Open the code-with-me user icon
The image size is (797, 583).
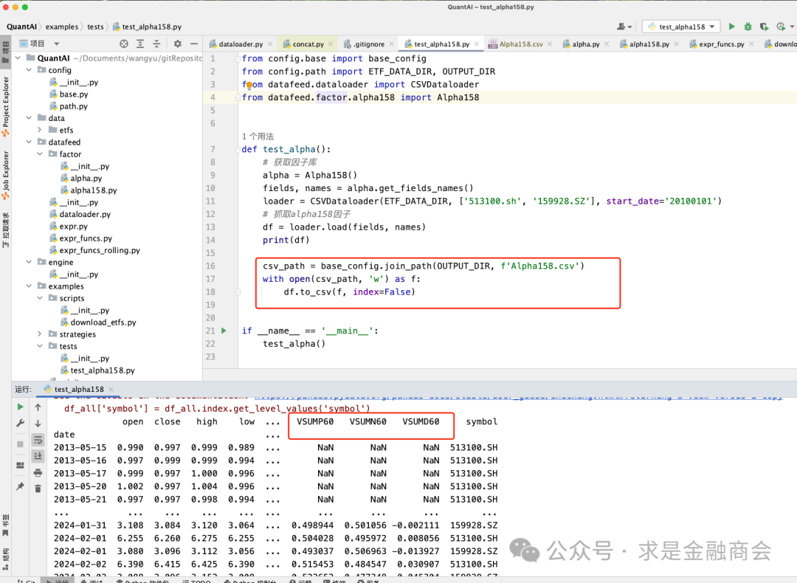pyautogui.click(x=623, y=27)
